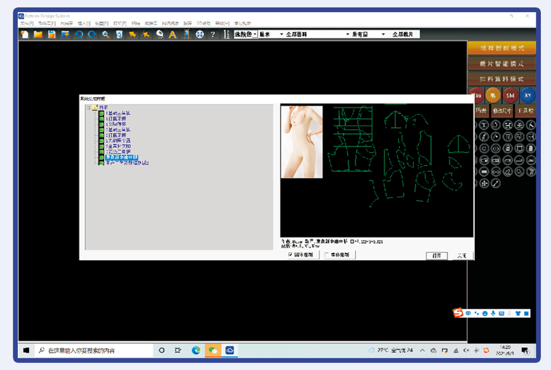Open the 文件 menu
This screenshot has height=370, width=551.
26,23
